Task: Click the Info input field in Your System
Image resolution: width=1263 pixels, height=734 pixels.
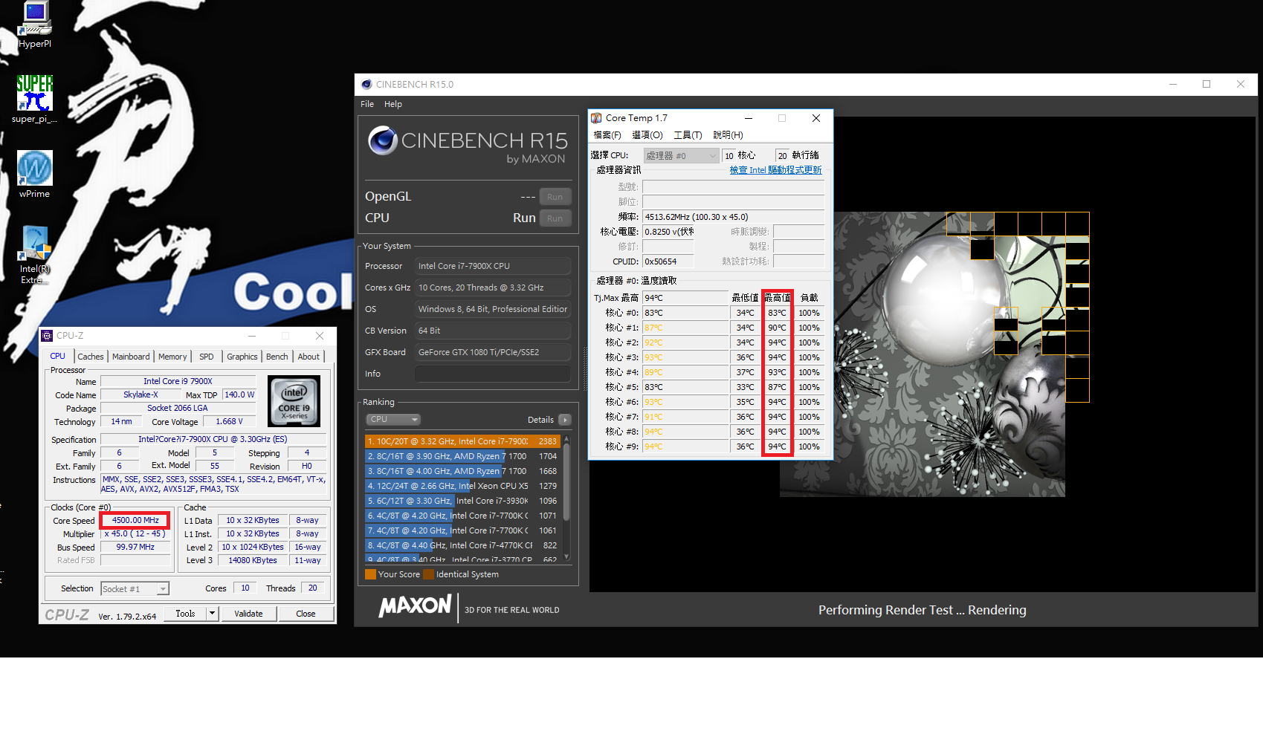Action: pyautogui.click(x=493, y=374)
